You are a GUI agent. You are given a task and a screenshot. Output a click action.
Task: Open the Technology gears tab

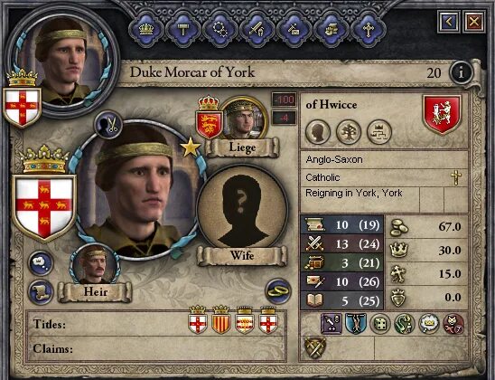coord(219,30)
